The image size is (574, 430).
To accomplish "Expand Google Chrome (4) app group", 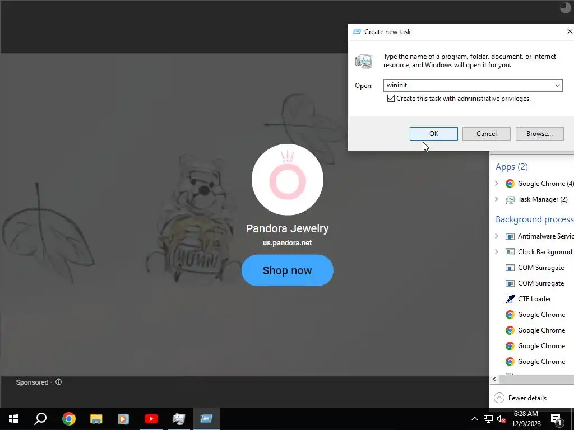I will click(497, 183).
